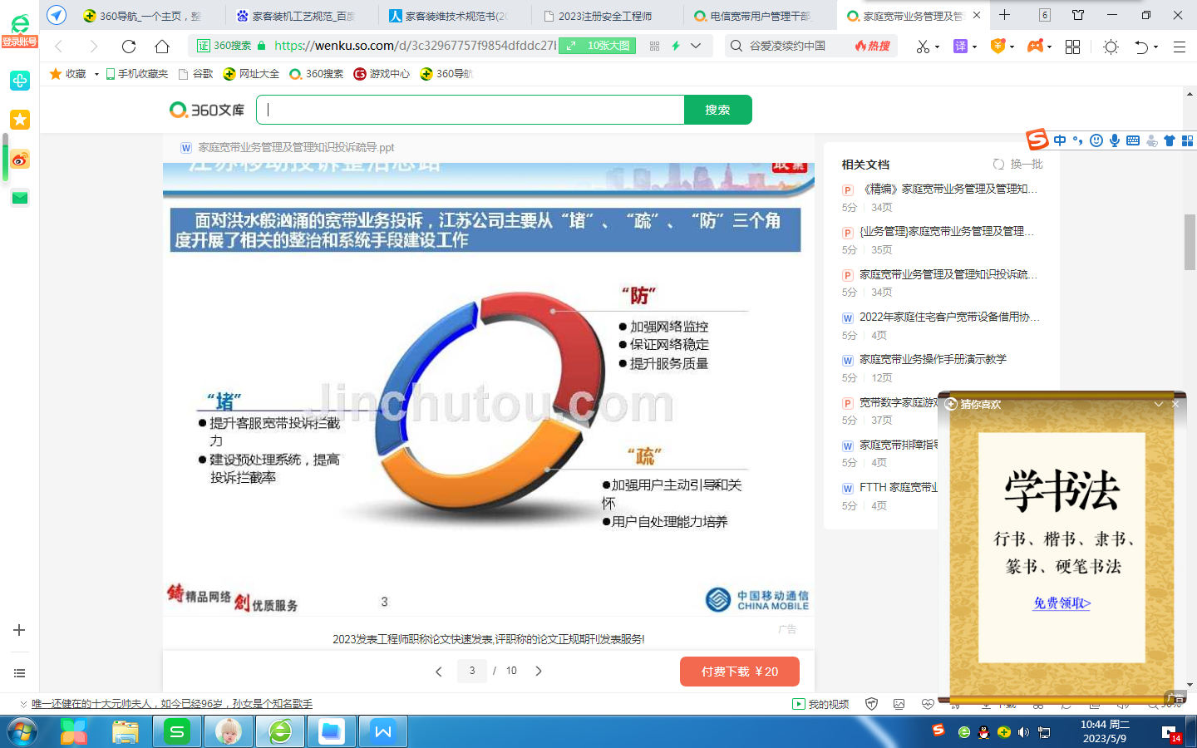The height and width of the screenshot is (748, 1197).
Task: Open the green mail icon in sidebar
Action: point(20,198)
